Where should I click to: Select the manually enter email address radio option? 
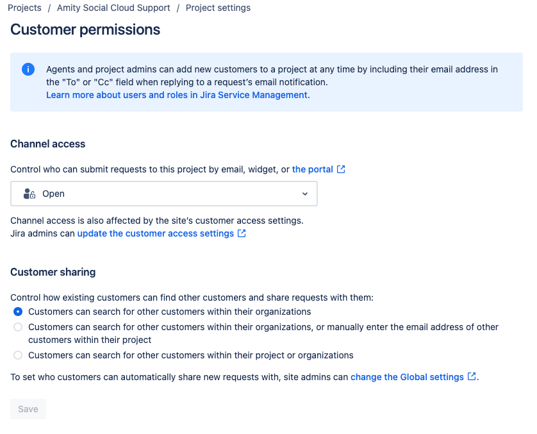tap(18, 327)
